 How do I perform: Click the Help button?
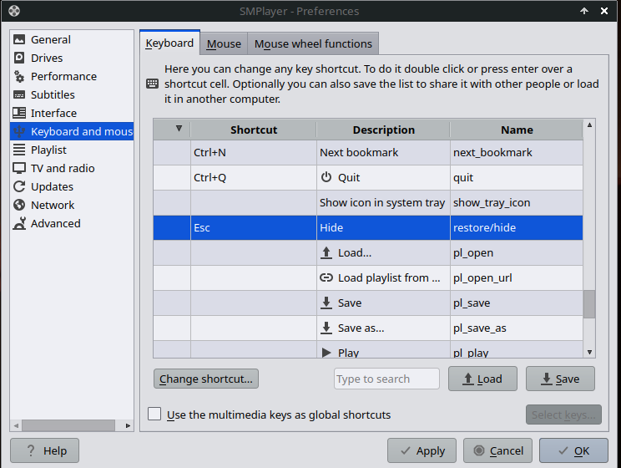[44, 450]
